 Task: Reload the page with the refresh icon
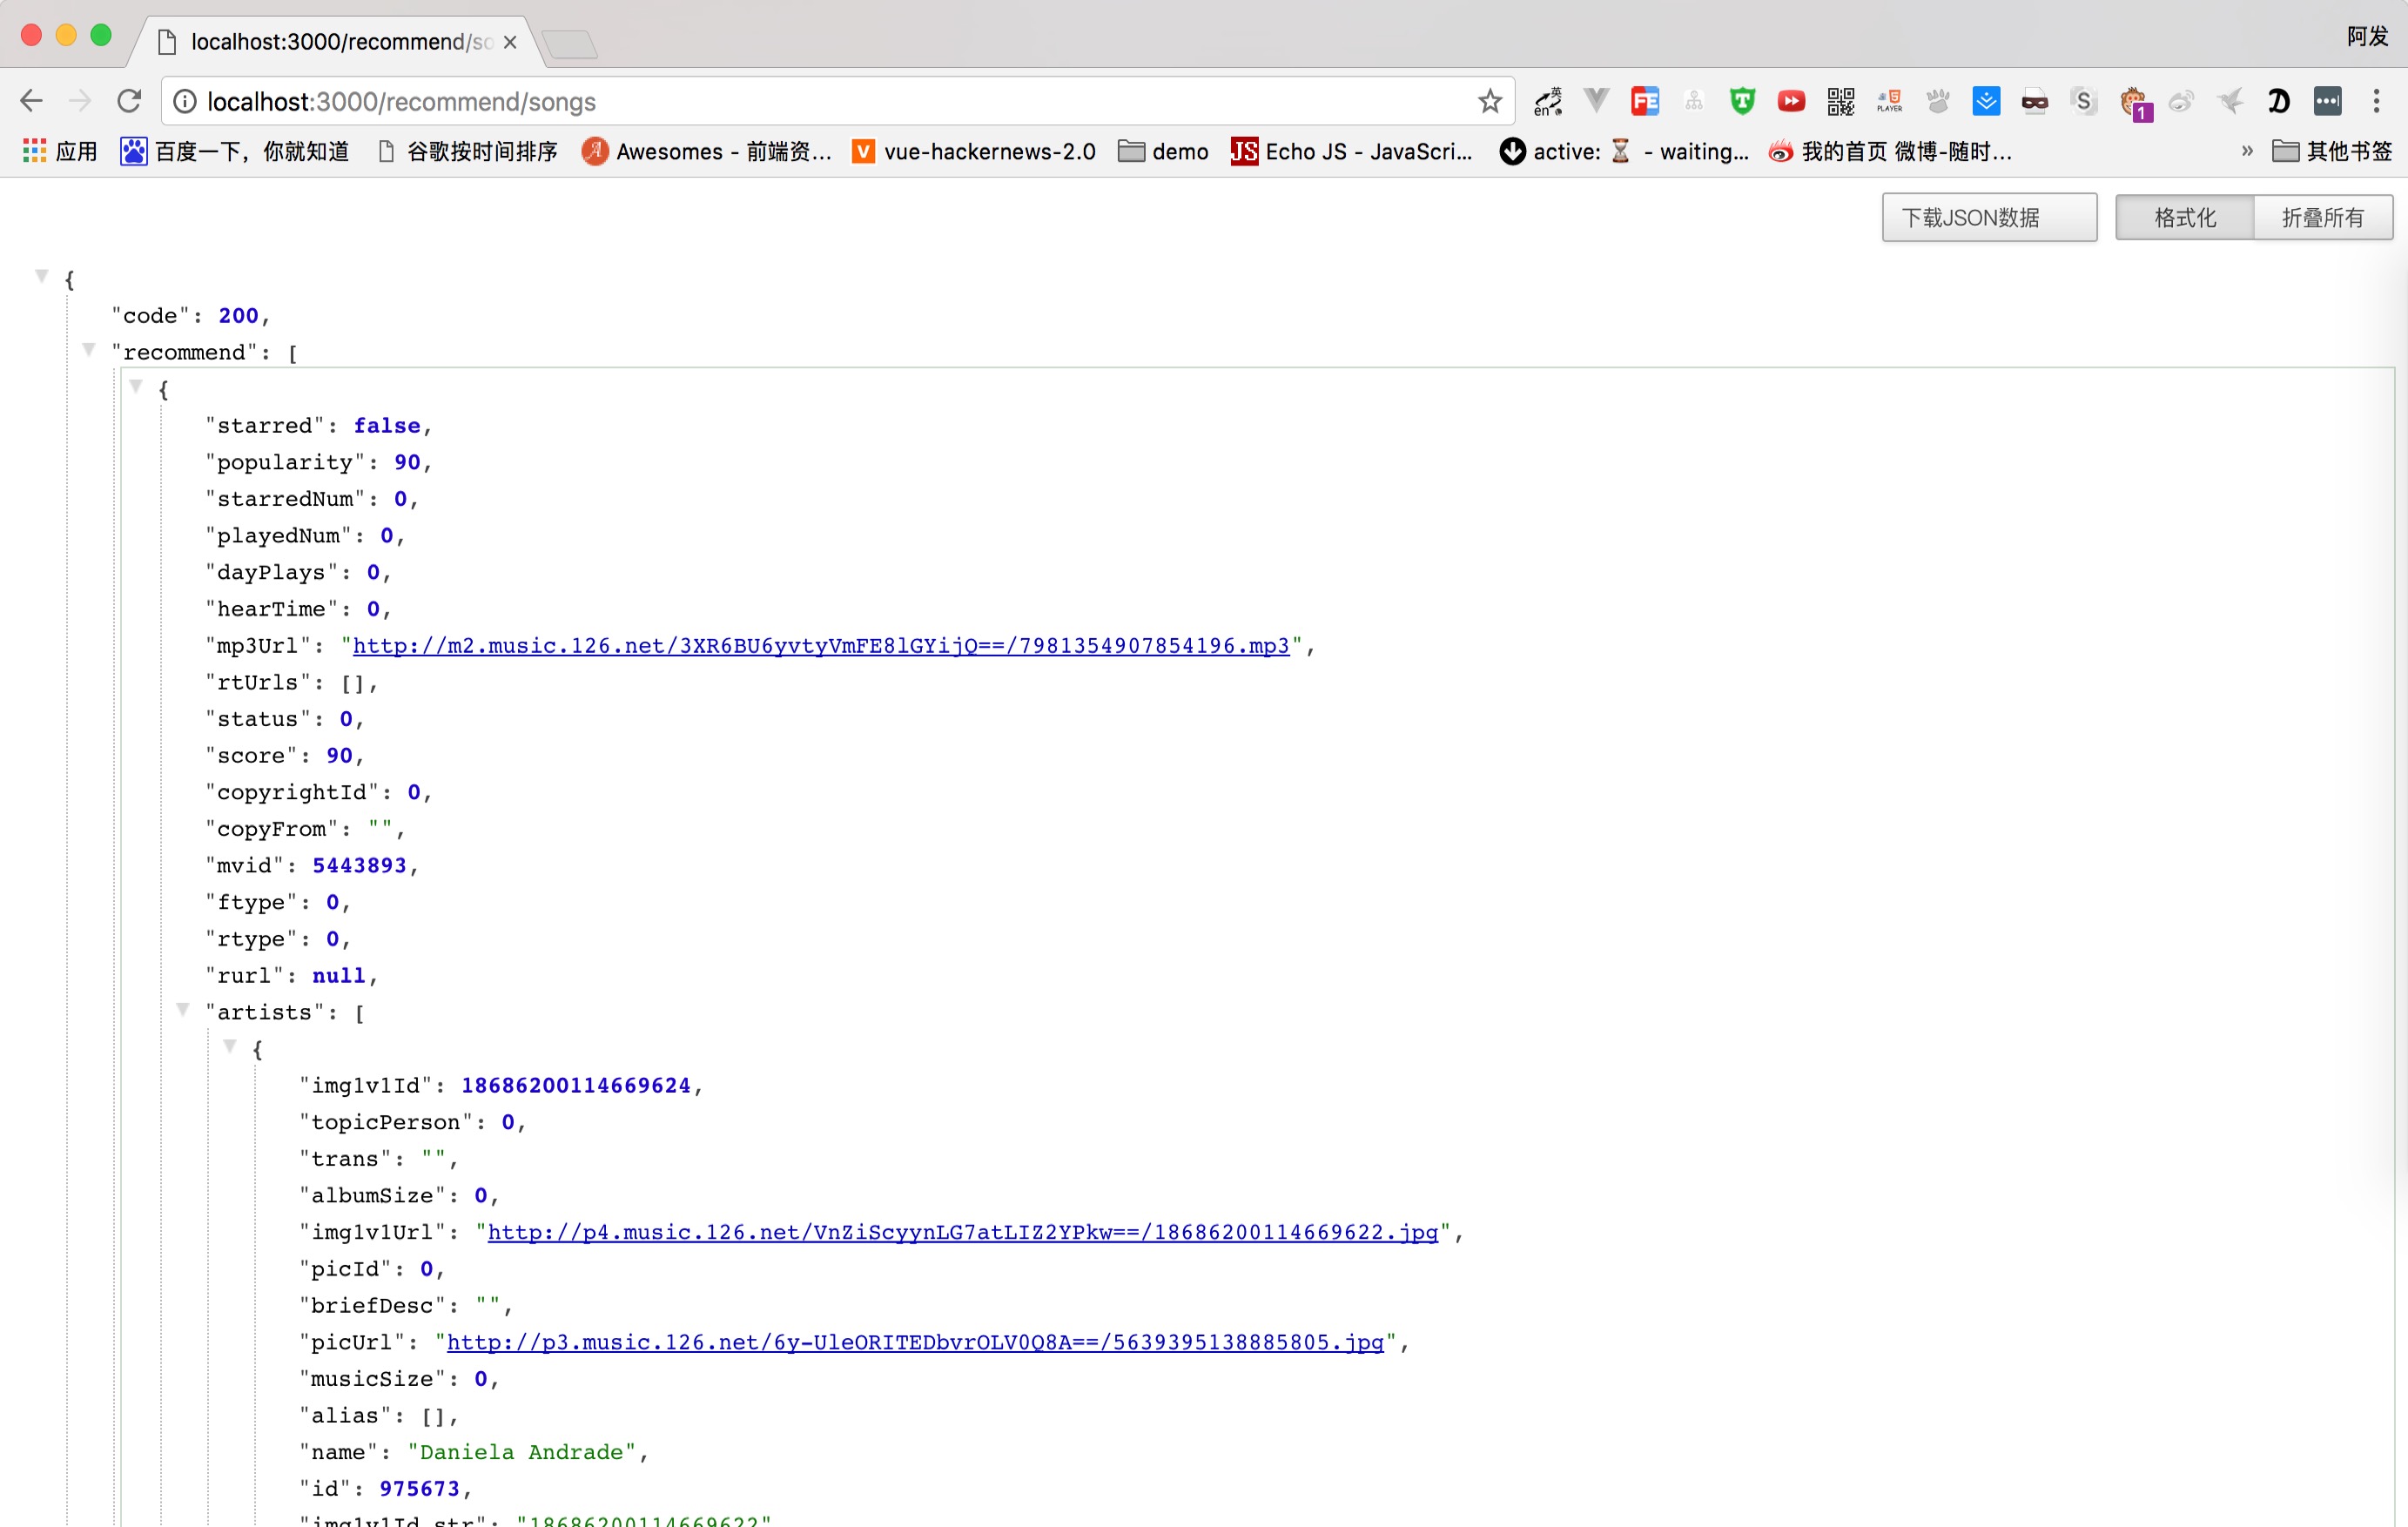click(x=129, y=101)
